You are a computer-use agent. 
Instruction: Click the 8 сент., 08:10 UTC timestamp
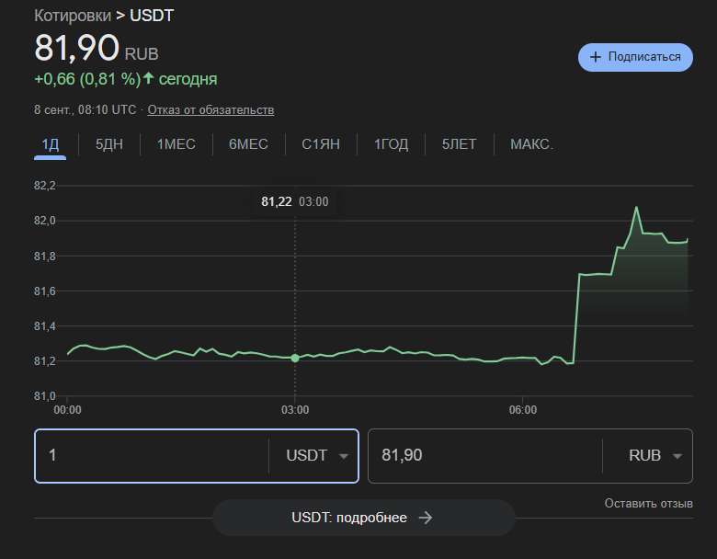click(x=85, y=109)
